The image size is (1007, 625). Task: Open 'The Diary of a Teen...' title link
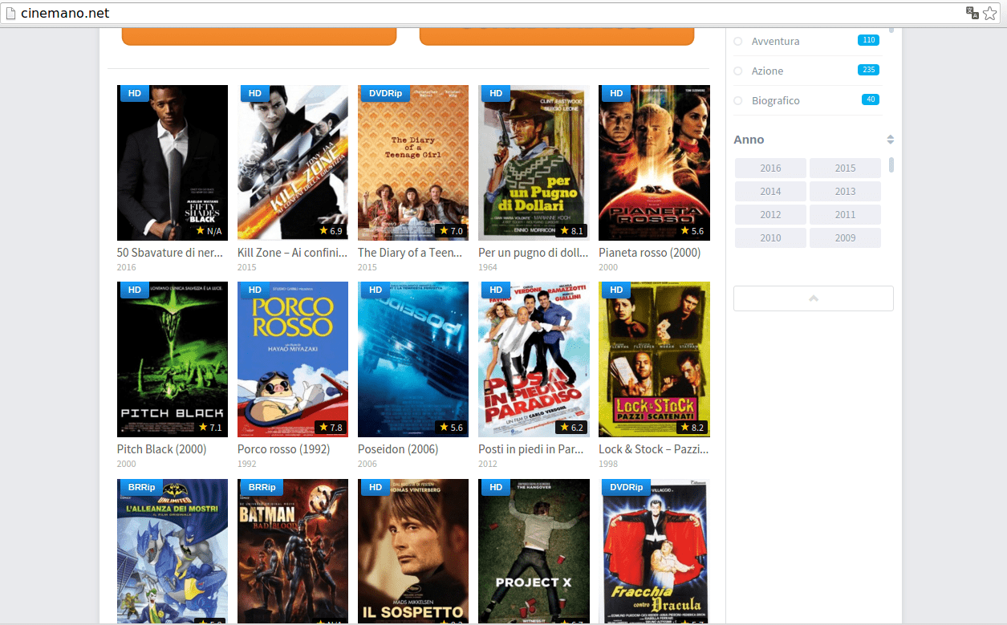[410, 253]
